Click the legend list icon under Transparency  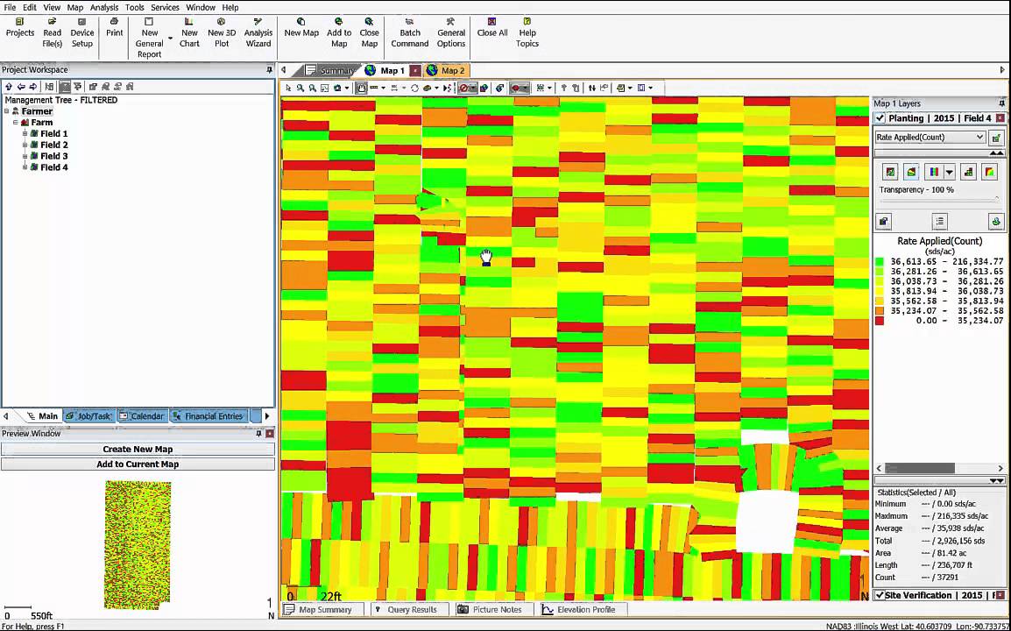(939, 222)
